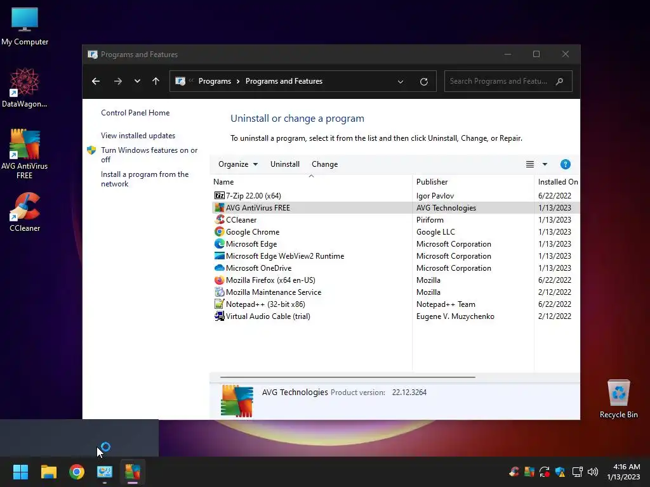650x487 pixels.
Task: Select Mozilla Maintenance Service
Action: 395,292
